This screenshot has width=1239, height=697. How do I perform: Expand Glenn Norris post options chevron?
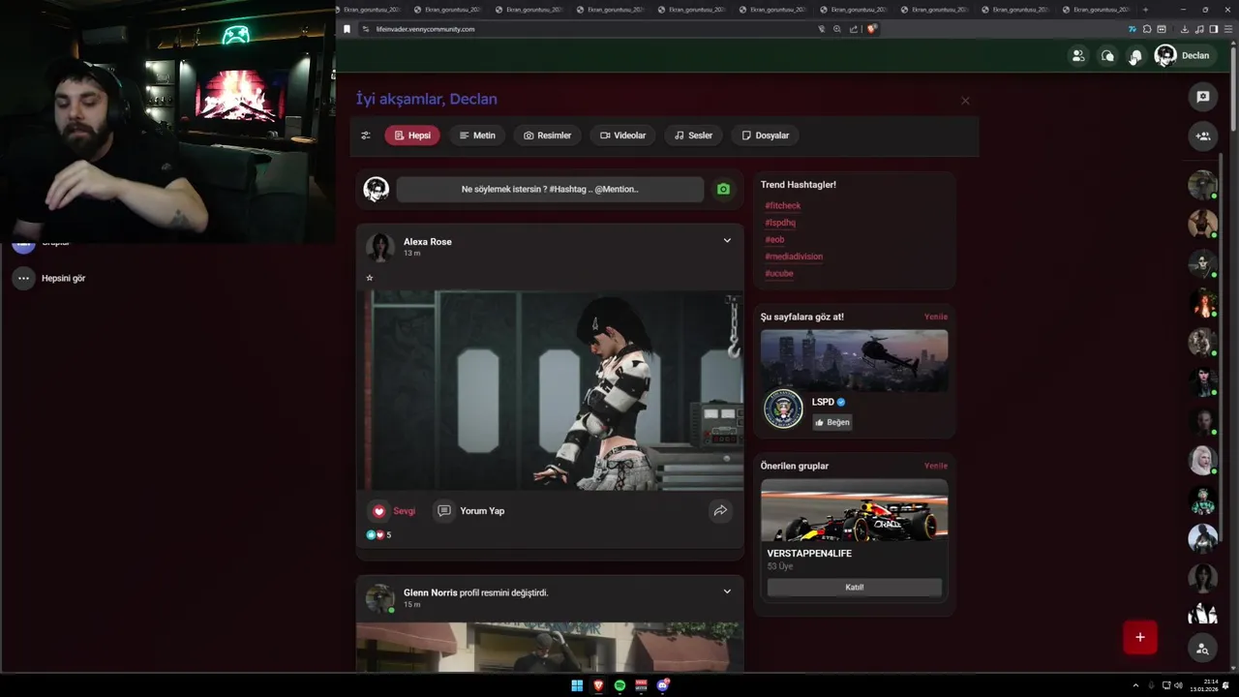tap(727, 591)
